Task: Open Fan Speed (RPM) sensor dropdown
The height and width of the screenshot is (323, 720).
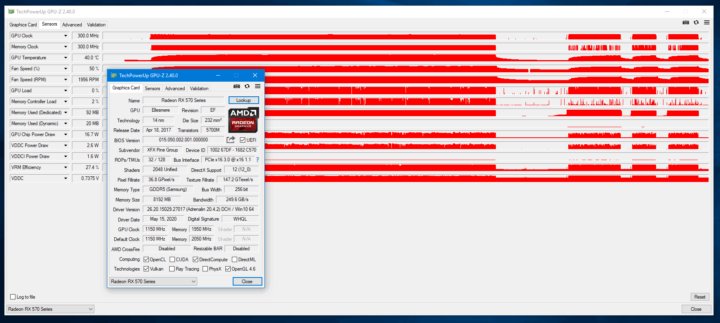Action: point(65,80)
